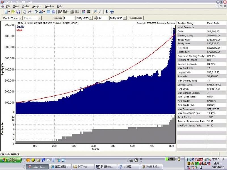Switch to the Profit Risk taskbar window
The image size is (227, 170).
[152, 167]
